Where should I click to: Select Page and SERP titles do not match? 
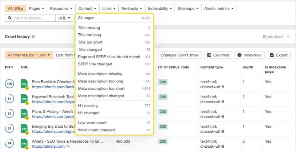point(114,57)
